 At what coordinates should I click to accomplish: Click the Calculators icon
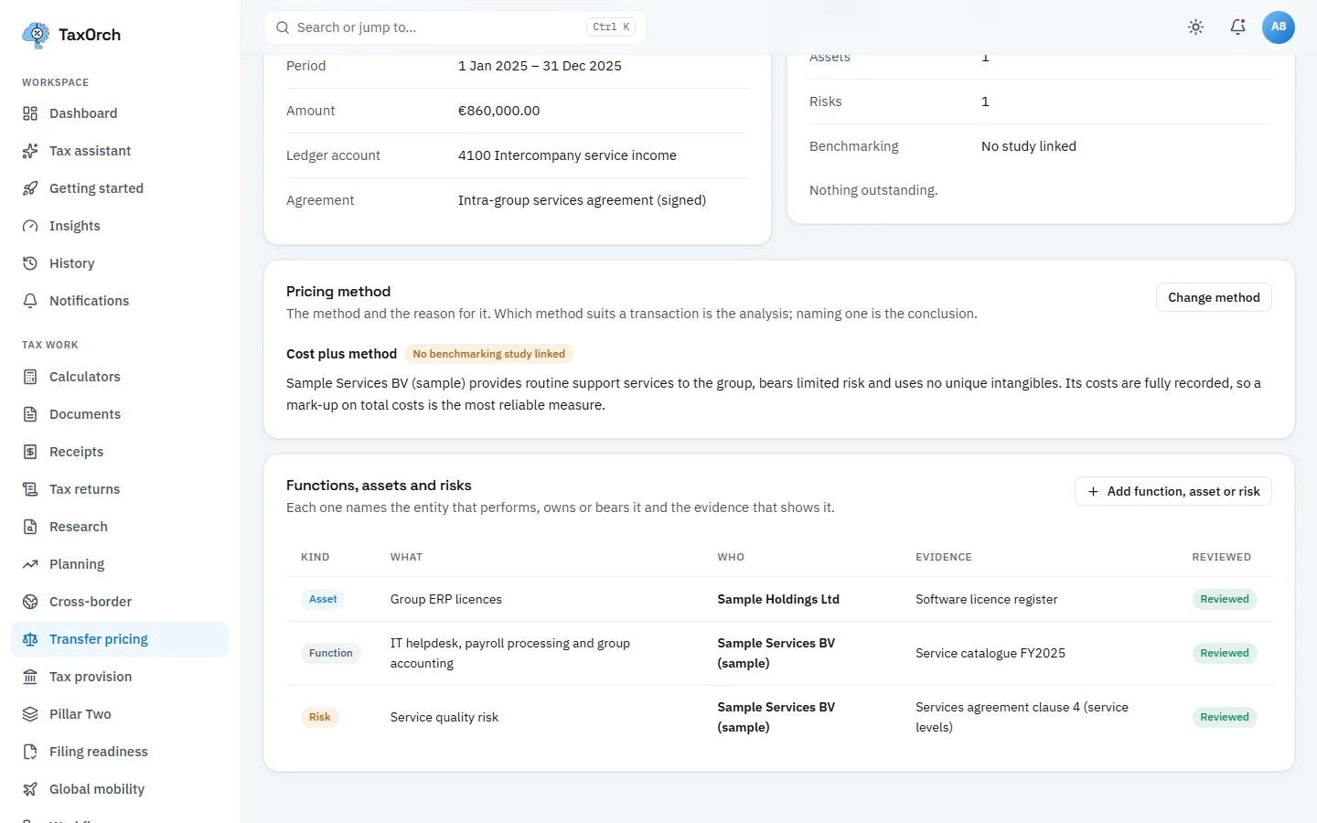[x=30, y=377]
